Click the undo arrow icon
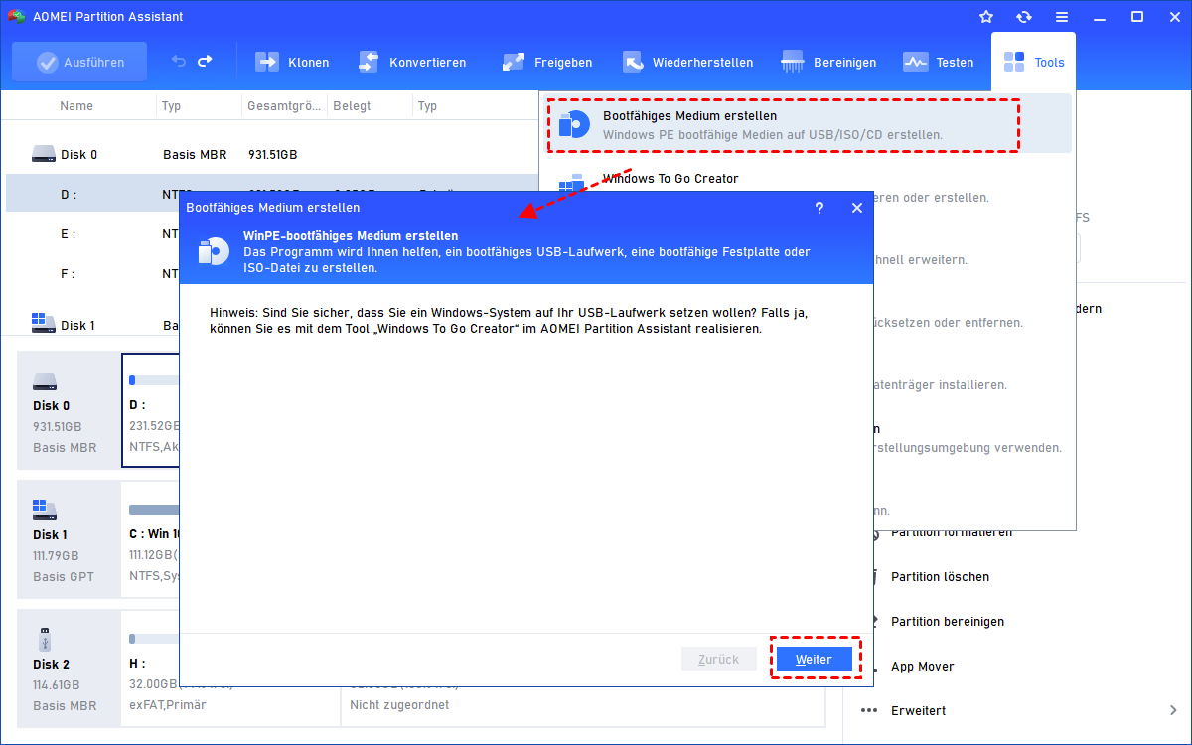The height and width of the screenshot is (745, 1192). click(179, 62)
